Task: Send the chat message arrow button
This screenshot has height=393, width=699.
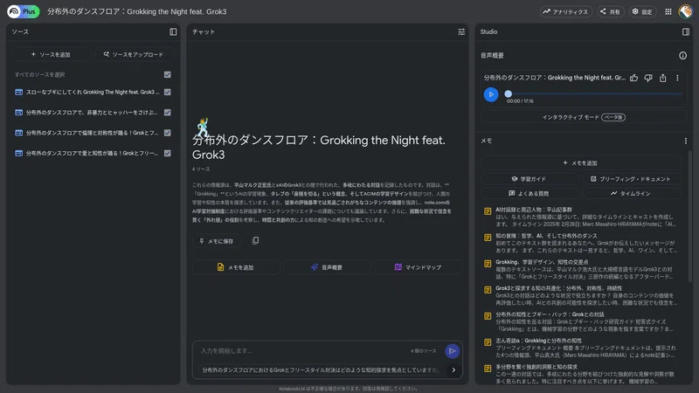Action: click(x=452, y=351)
